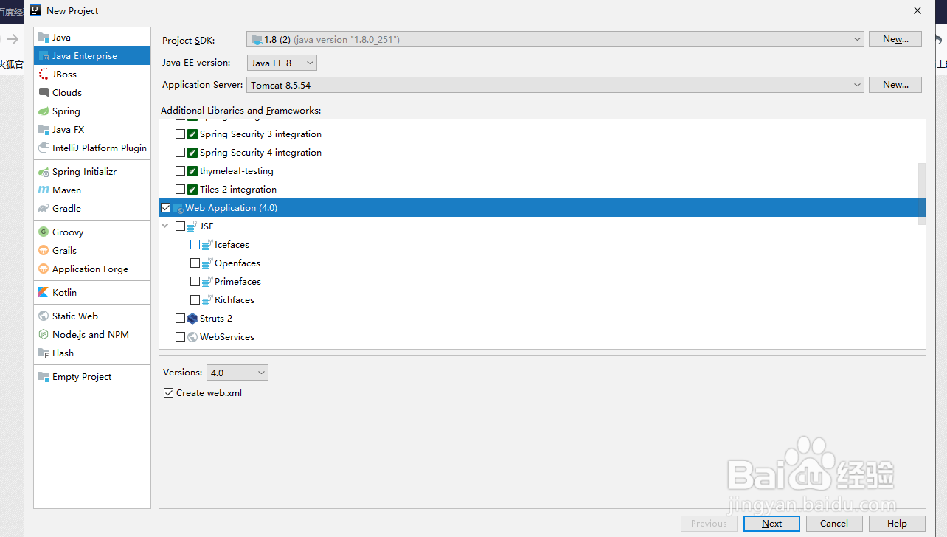Enable Tiles 2 integration checkbox
This screenshot has height=537, width=947.
(180, 190)
